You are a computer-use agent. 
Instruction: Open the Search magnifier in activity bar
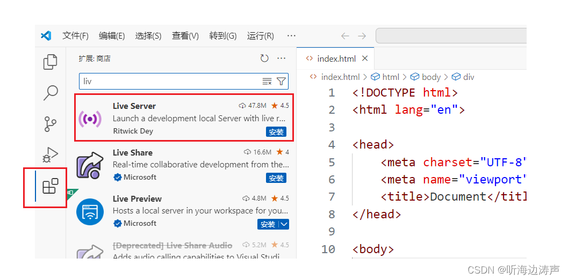51,93
